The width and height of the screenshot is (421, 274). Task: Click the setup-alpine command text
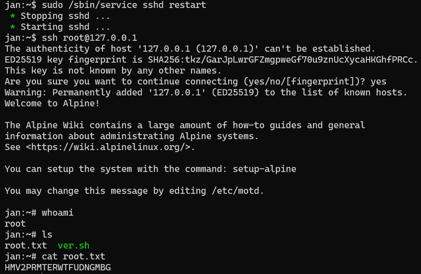click(x=264, y=169)
